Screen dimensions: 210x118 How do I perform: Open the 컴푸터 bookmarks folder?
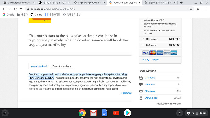click(22, 15)
